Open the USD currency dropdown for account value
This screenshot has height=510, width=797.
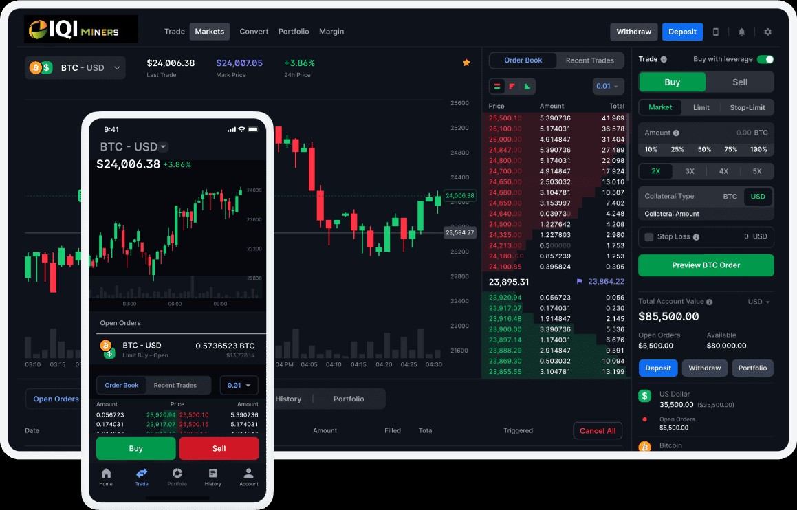coord(759,302)
